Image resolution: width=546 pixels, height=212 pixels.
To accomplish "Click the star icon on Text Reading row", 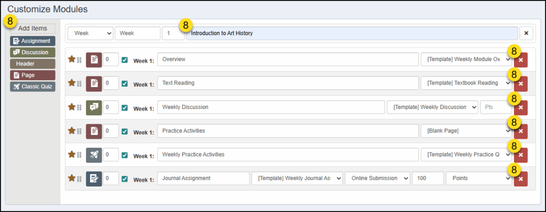I will pyautogui.click(x=72, y=83).
